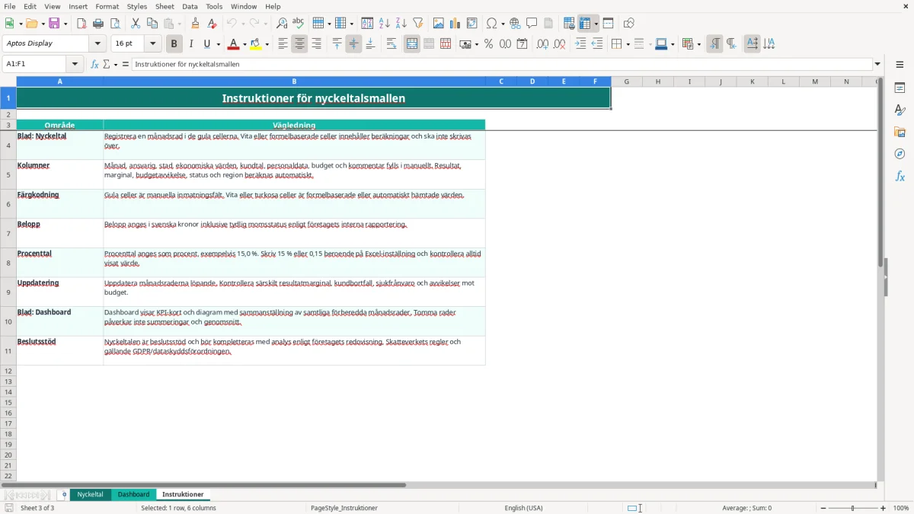Toggle Merge and Center Cells

click(412, 44)
